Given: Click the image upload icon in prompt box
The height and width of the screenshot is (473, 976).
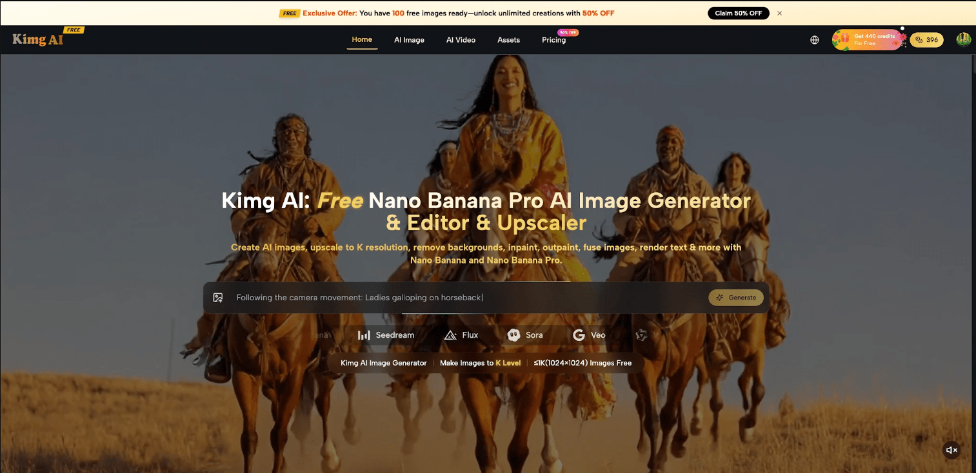Looking at the screenshot, I should (218, 298).
